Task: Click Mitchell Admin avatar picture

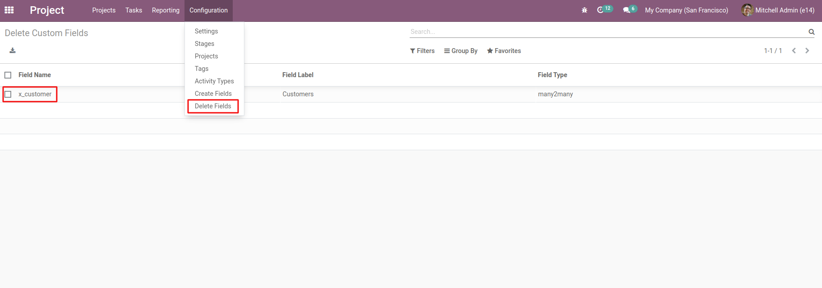Action: click(x=747, y=10)
